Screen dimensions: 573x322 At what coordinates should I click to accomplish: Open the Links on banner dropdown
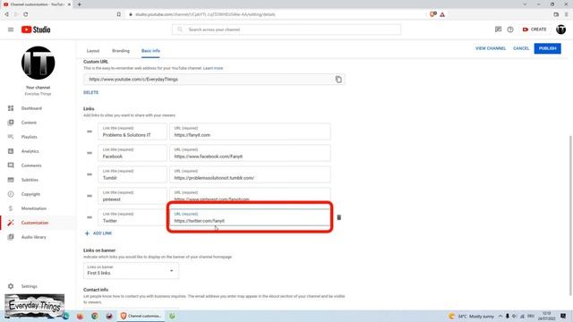coord(131,271)
